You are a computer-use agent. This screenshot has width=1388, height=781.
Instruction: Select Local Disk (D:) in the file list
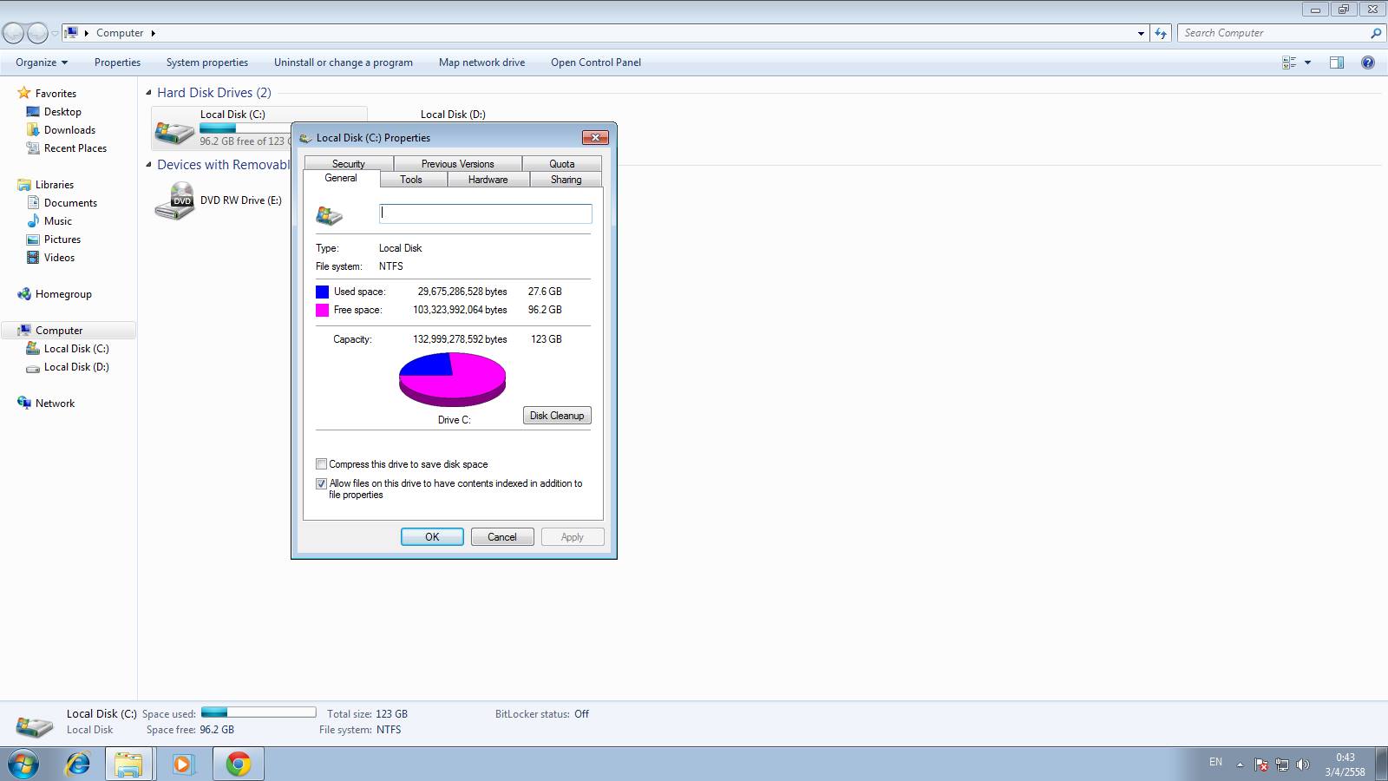point(453,115)
